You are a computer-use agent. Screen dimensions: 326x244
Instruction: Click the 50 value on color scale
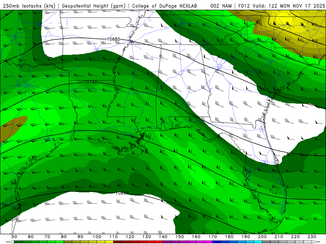tap(14, 237)
